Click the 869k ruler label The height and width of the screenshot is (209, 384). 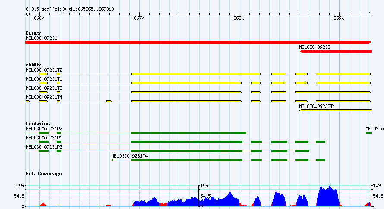pyautogui.click(x=339, y=19)
